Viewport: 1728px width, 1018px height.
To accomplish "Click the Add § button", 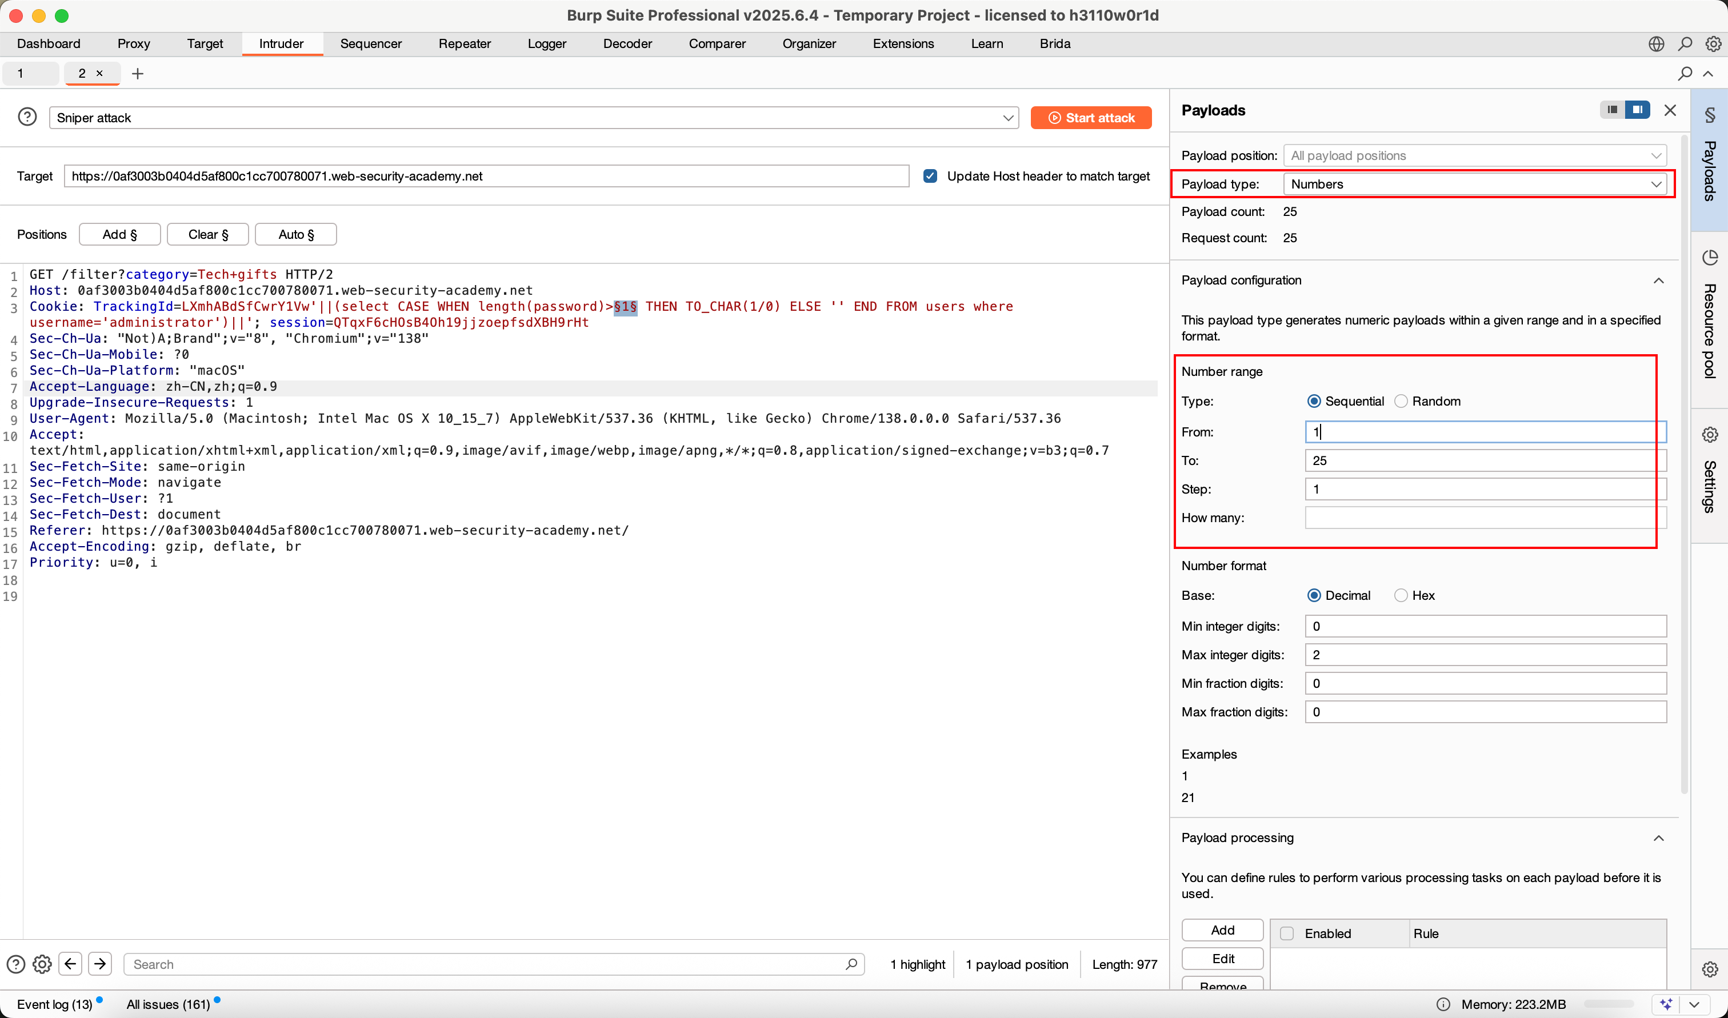I will click(120, 234).
